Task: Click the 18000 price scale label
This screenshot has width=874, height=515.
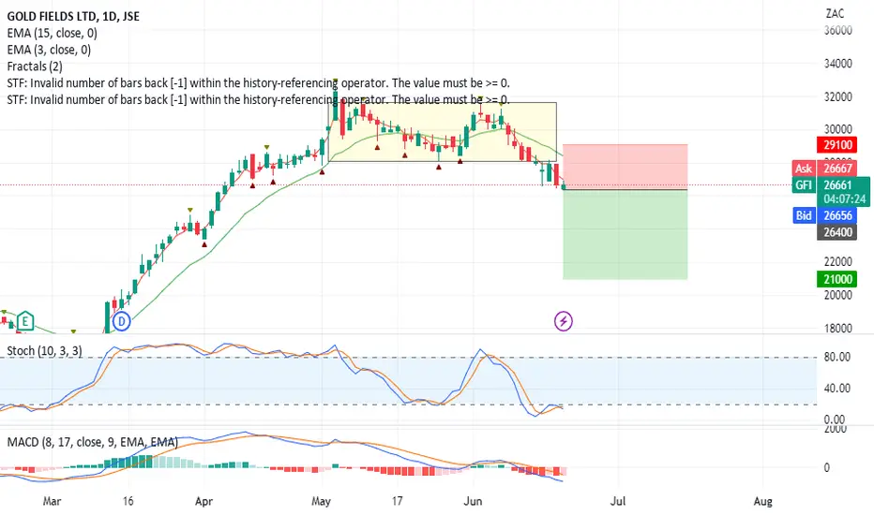Action: coord(837,328)
